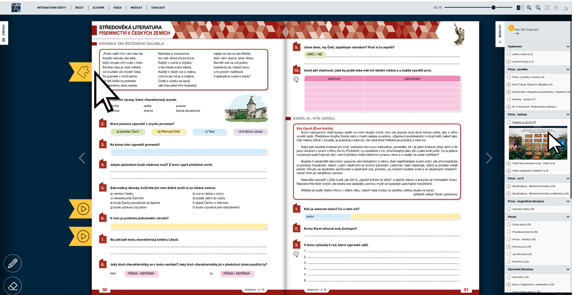This screenshot has width=573, height=295.
Task: Go to the next page arrow
Action: [x=489, y=158]
